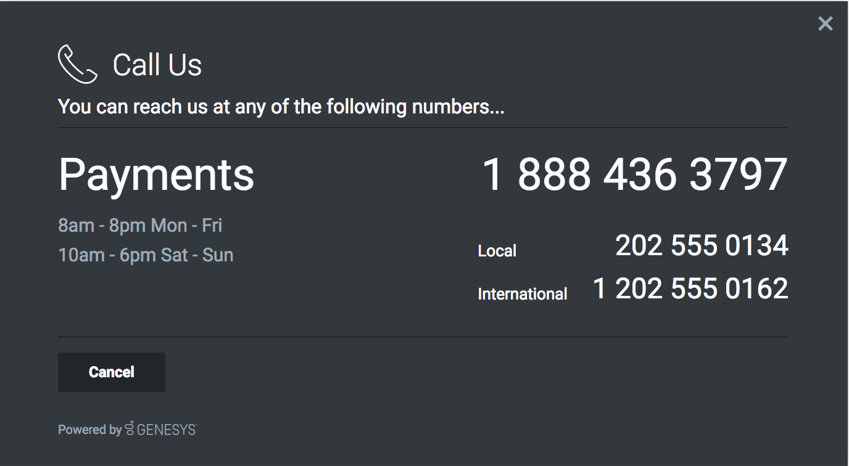Screen dimensions: 849x466
Task: Click the Payments title
Action: 156,176
